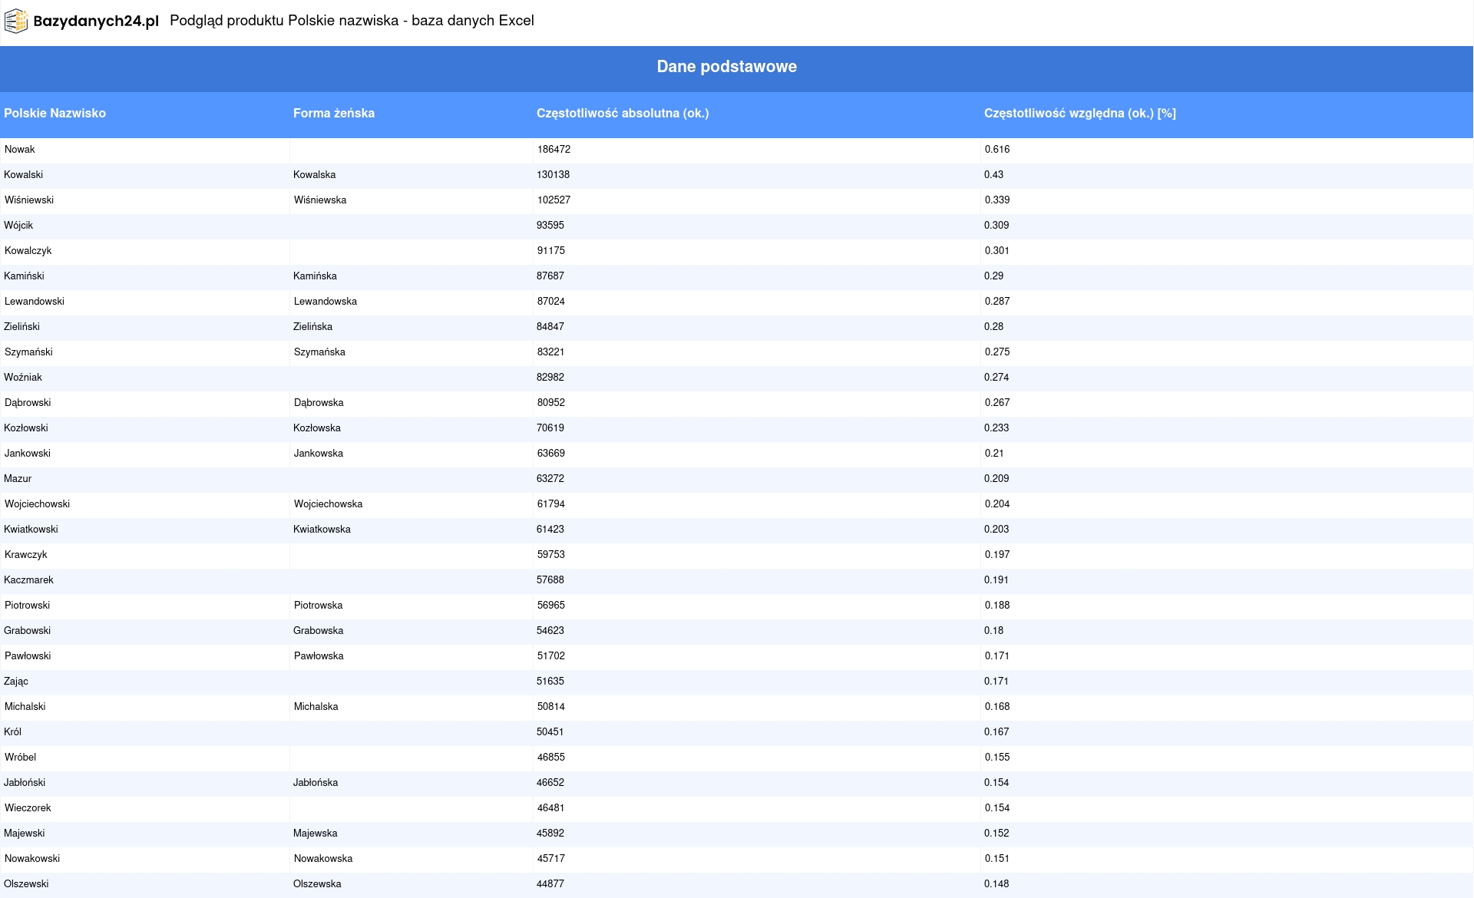Click the Bazydanych24.pl logo icon
Image resolution: width=1474 pixels, height=898 pixels.
16,21
